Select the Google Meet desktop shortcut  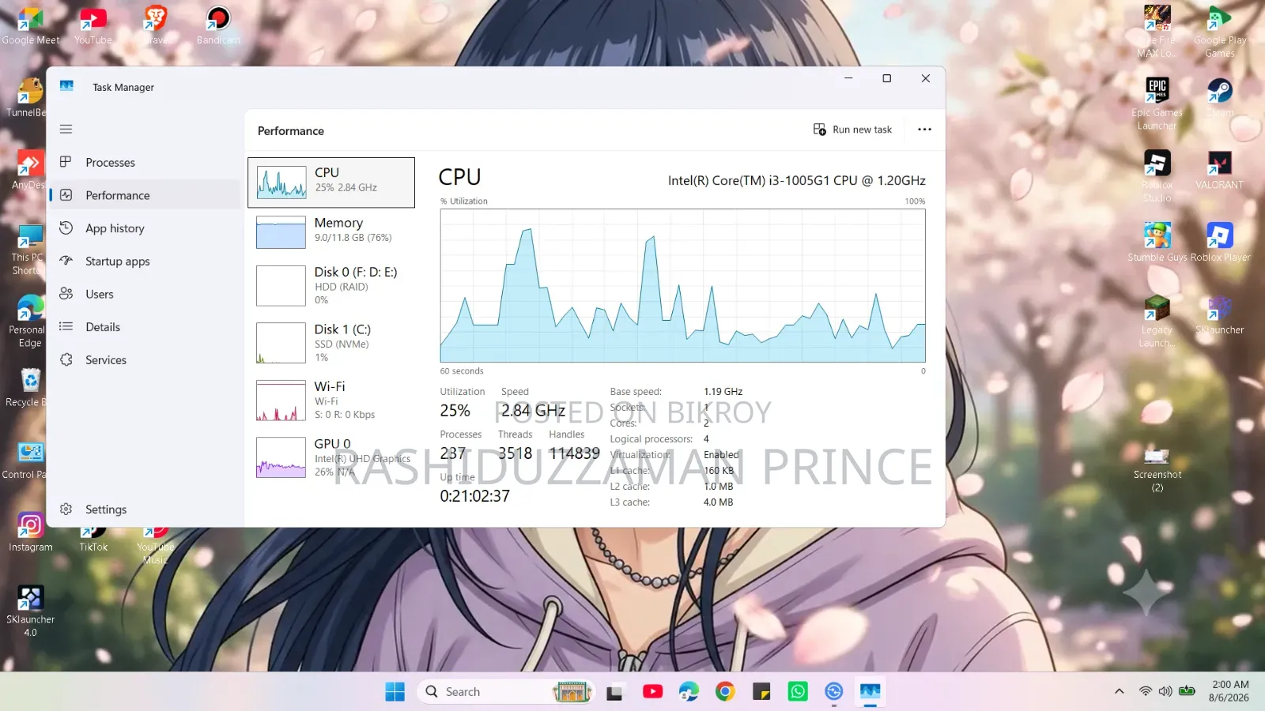[x=31, y=25]
